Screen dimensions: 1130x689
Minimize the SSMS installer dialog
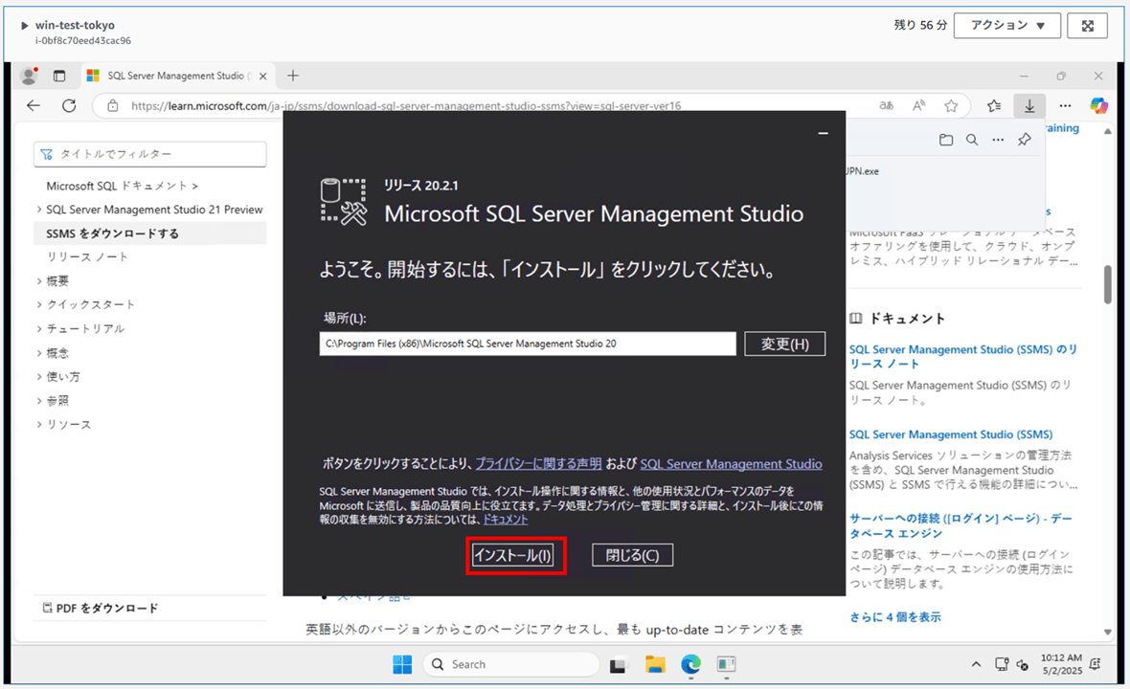(x=823, y=133)
